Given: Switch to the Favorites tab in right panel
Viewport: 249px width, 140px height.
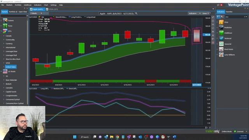Looking at the screenshot, I should pyautogui.click(x=229, y=12).
